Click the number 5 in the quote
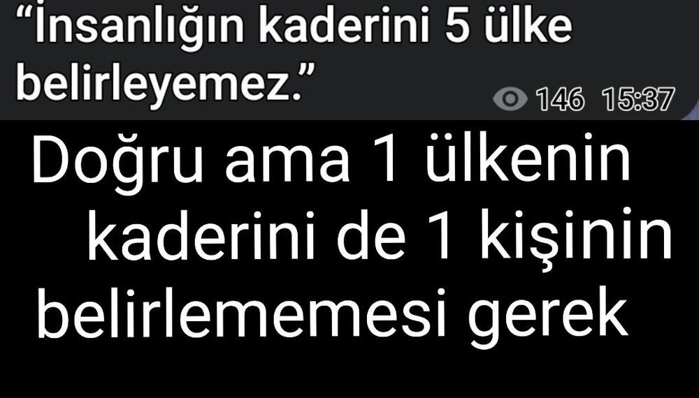The image size is (699, 398). coord(457,26)
